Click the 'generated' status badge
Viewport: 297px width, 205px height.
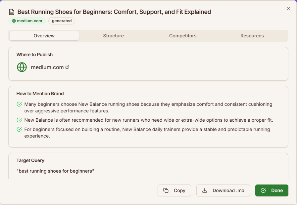tap(62, 21)
